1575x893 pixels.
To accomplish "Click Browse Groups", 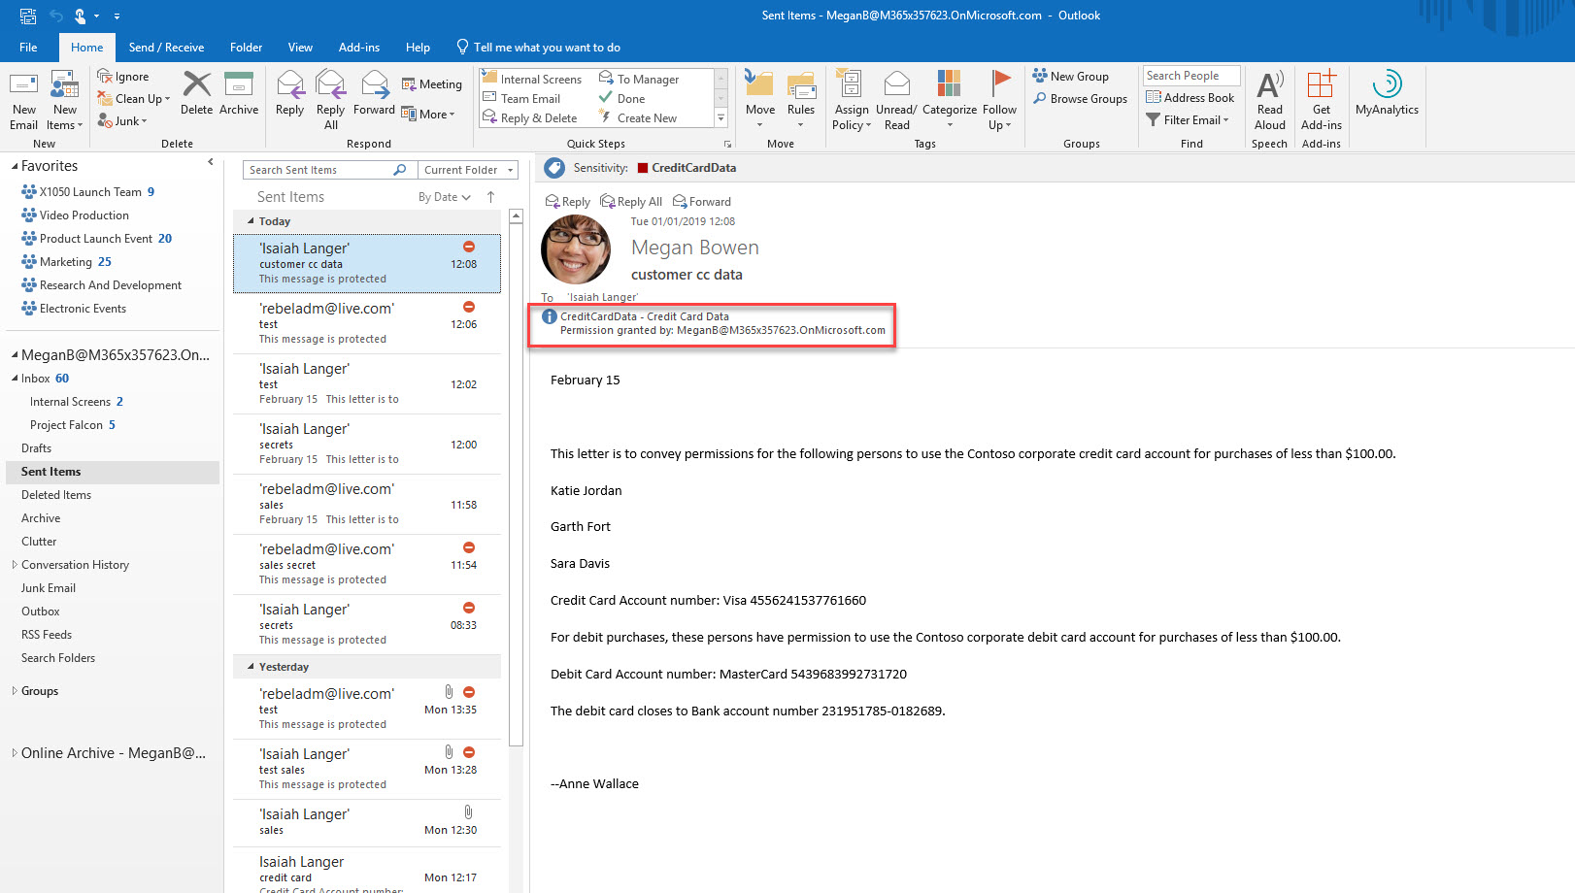I will [1080, 99].
